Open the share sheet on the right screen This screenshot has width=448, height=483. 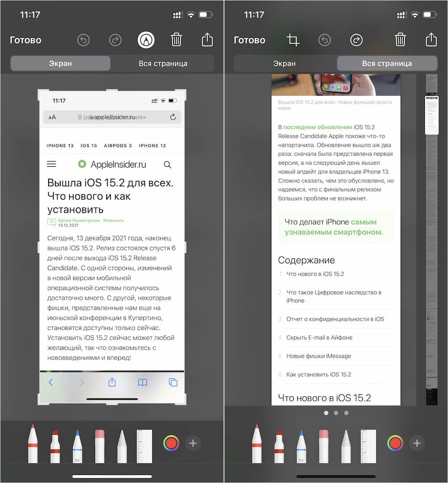431,40
